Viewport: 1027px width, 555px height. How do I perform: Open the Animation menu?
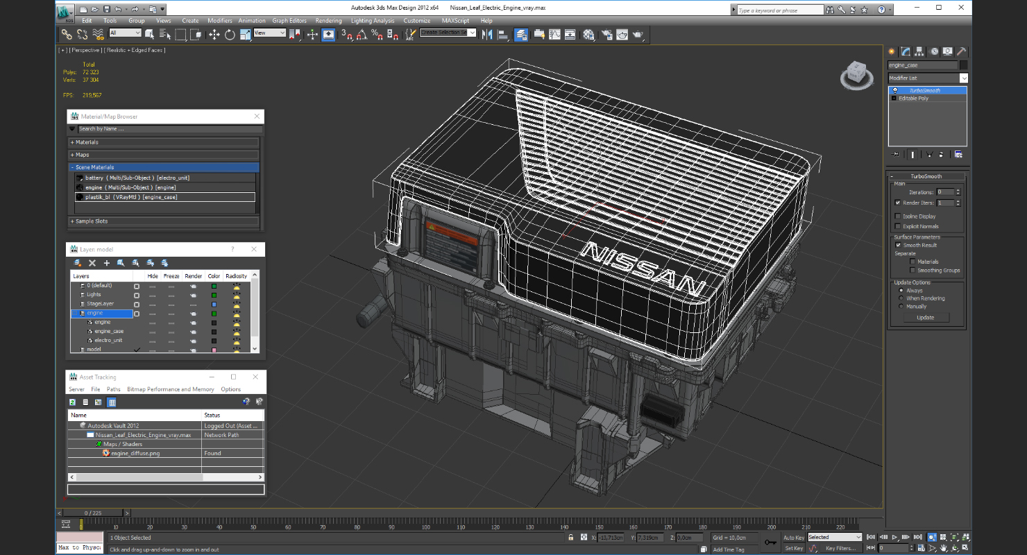[252, 21]
